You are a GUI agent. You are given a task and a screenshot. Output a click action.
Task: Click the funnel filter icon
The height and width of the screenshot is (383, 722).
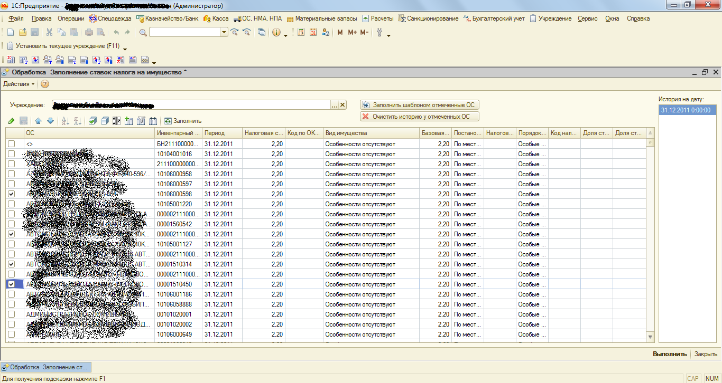pos(141,121)
